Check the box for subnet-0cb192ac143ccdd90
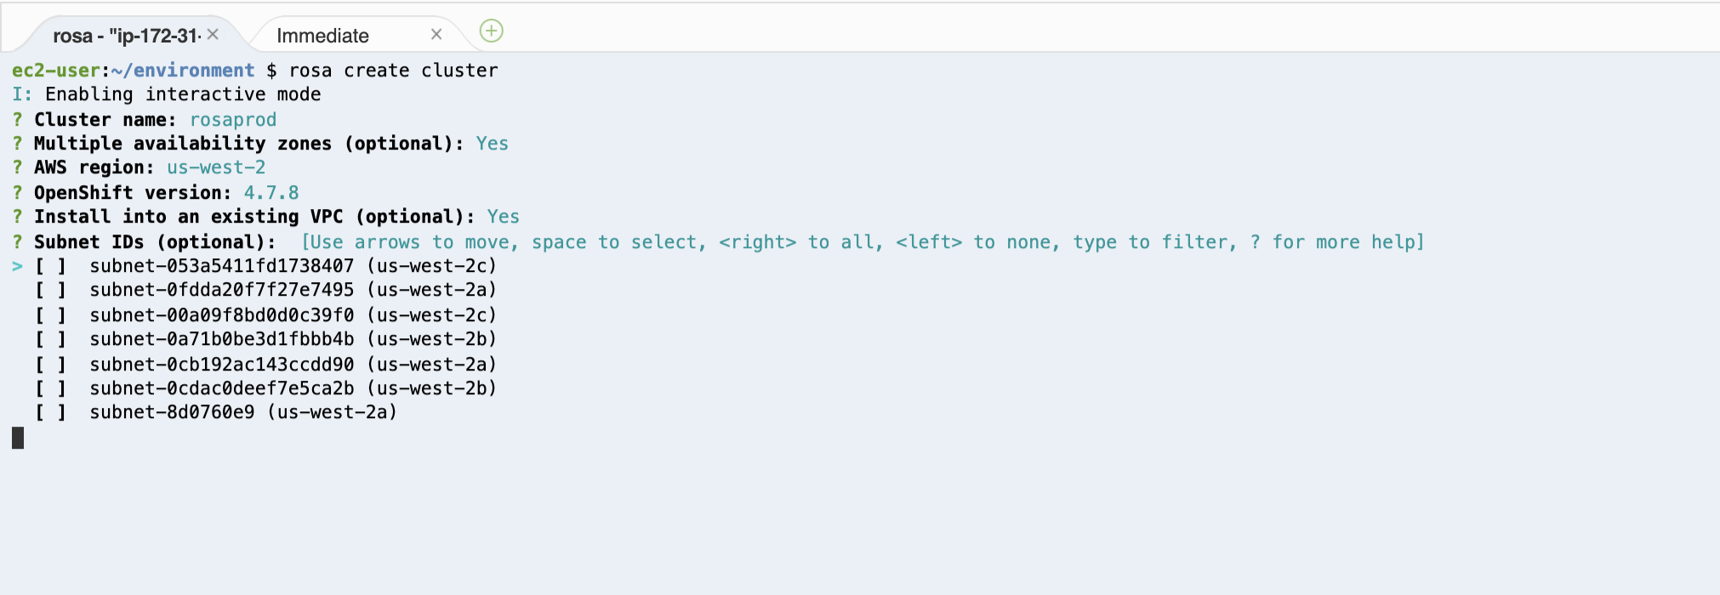 coord(50,365)
